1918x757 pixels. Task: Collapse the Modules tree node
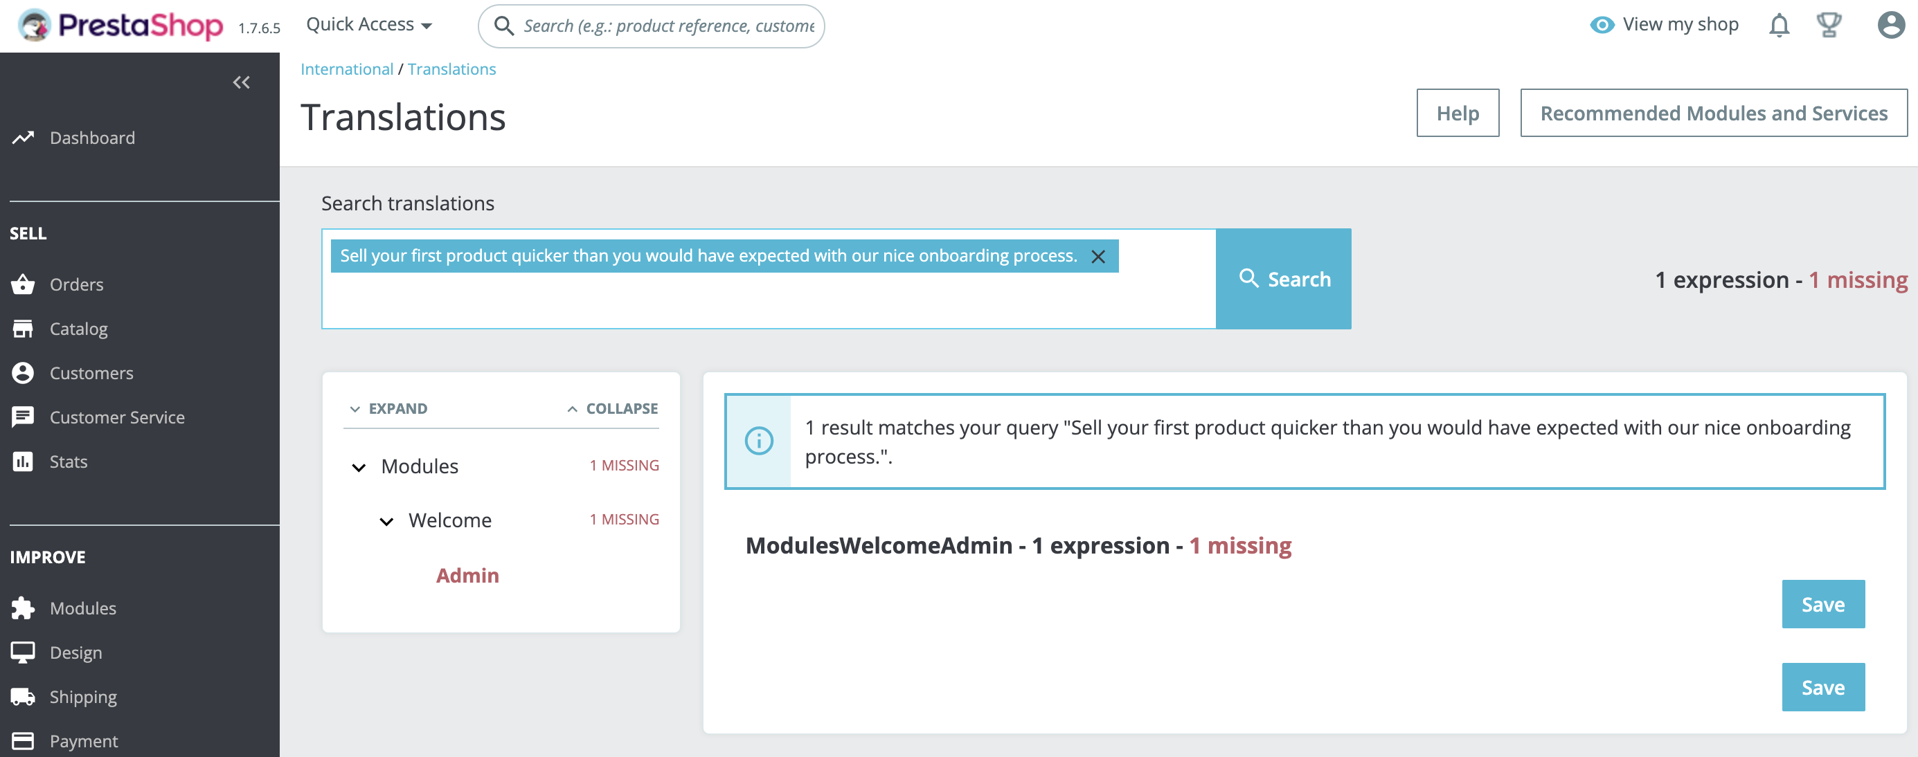(358, 466)
